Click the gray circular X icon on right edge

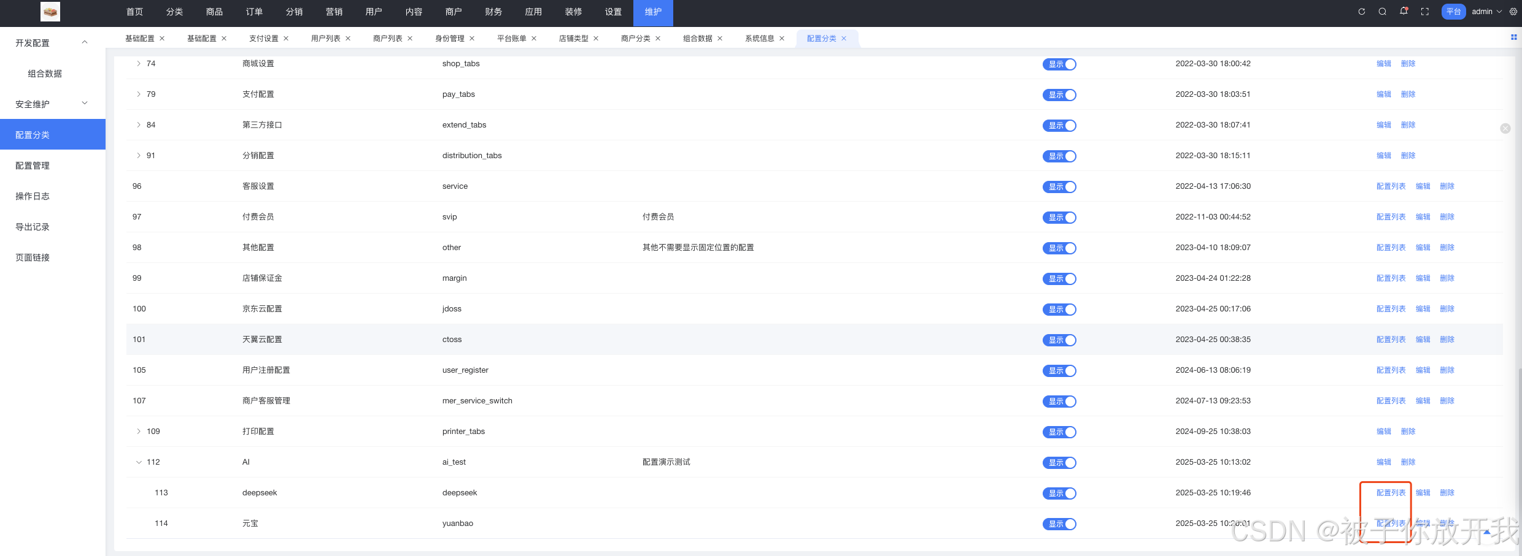coord(1505,129)
